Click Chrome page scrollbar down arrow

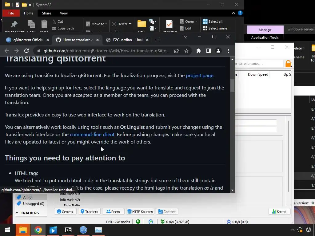(x=233, y=190)
